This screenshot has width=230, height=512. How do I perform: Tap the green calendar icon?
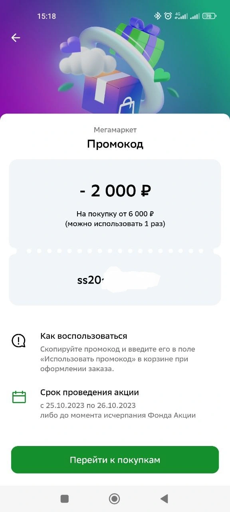[19, 397]
